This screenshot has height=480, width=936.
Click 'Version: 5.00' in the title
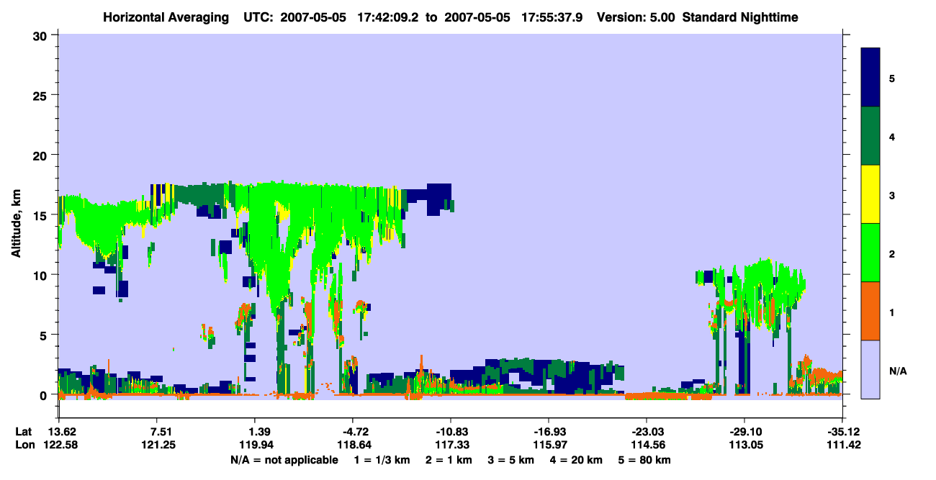pyautogui.click(x=636, y=17)
